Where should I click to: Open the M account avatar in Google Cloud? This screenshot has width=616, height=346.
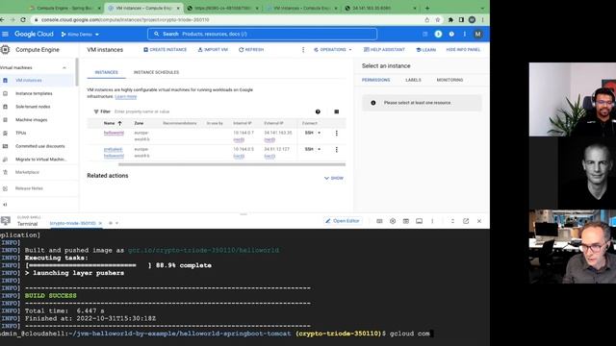point(477,35)
